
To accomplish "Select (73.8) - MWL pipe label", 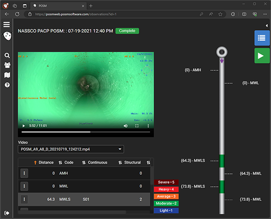I will (x=250, y=199).
